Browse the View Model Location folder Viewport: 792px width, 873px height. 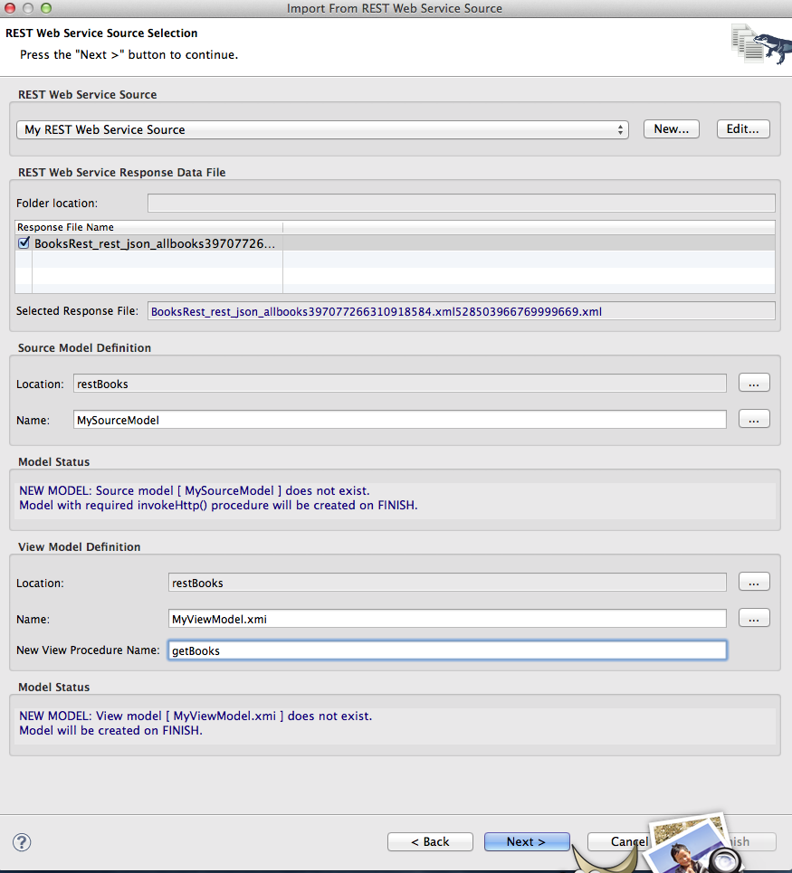754,582
